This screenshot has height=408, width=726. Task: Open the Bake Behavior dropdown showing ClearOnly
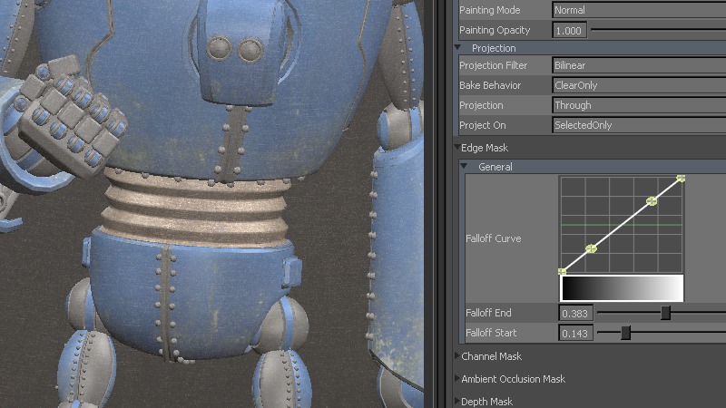coord(639,85)
